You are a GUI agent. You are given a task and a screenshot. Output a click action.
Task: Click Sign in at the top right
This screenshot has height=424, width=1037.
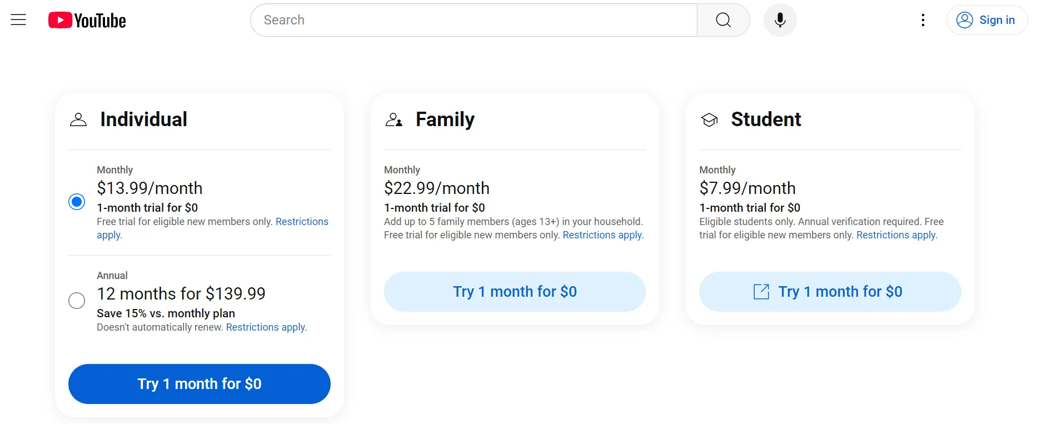tap(987, 19)
